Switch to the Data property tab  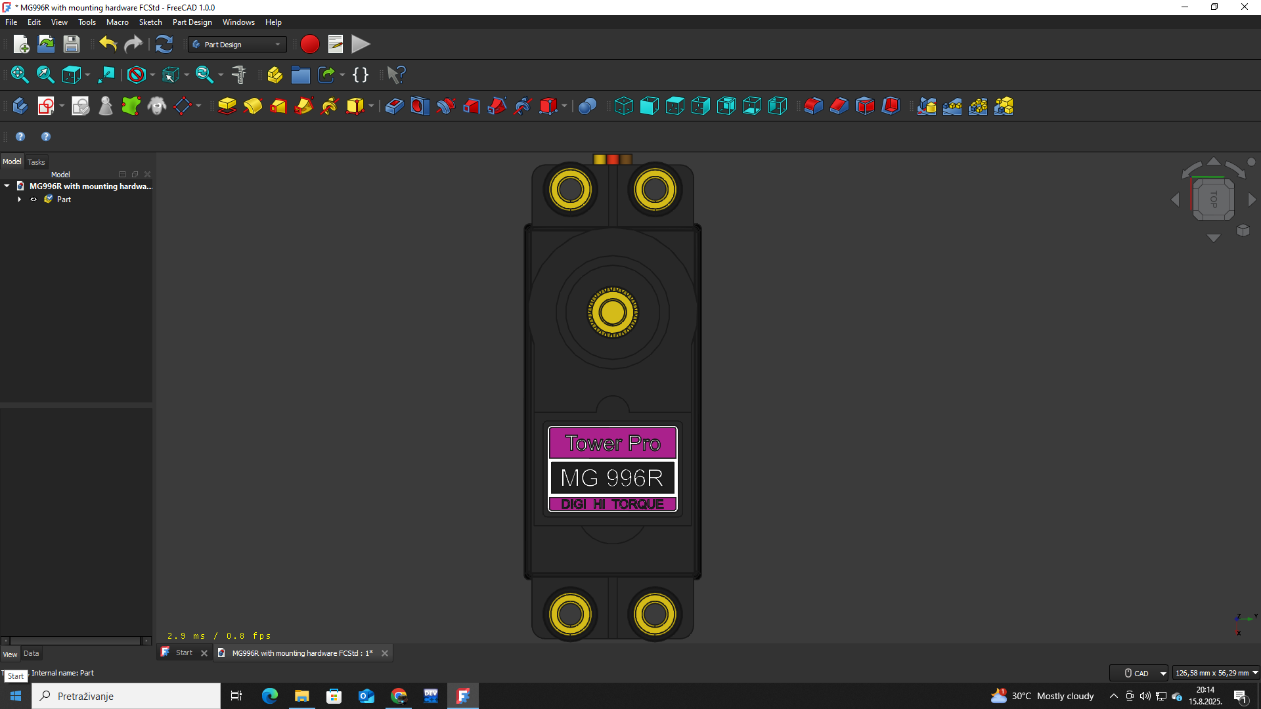coord(31,653)
